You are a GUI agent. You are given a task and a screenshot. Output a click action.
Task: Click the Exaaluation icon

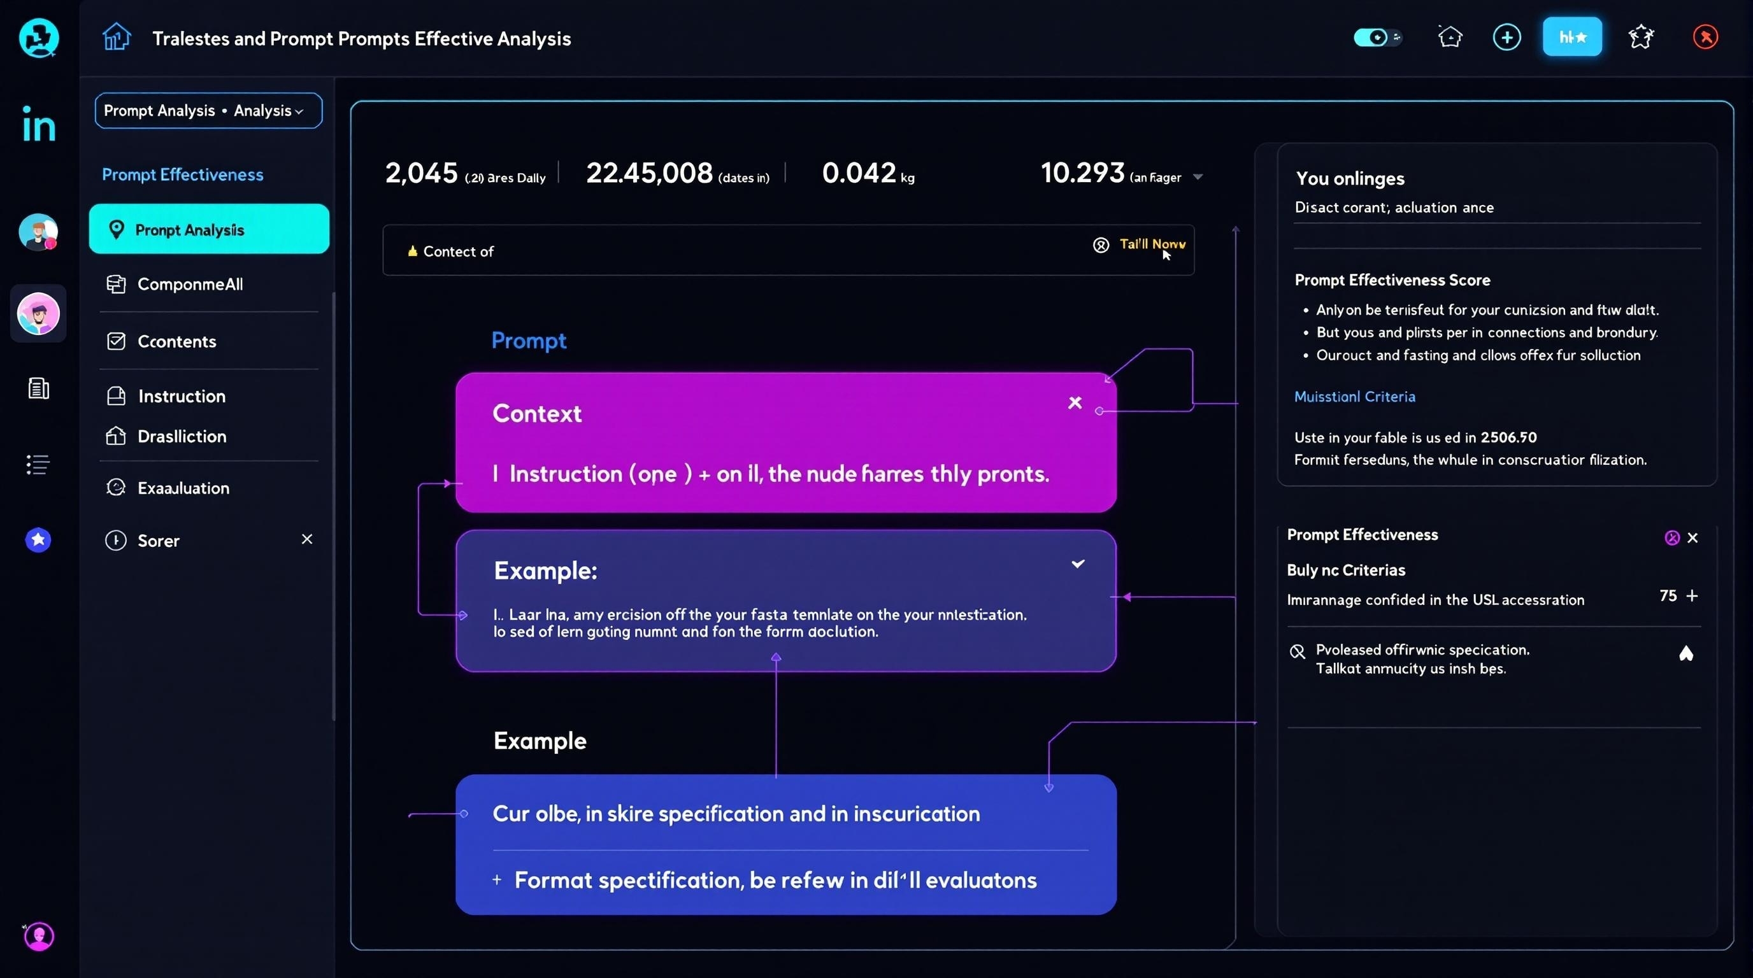pyautogui.click(x=116, y=487)
